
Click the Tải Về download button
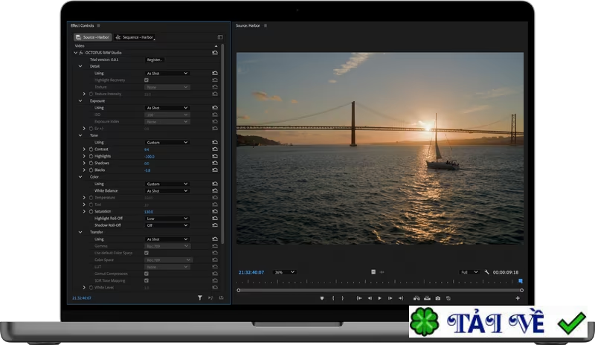coord(497,323)
